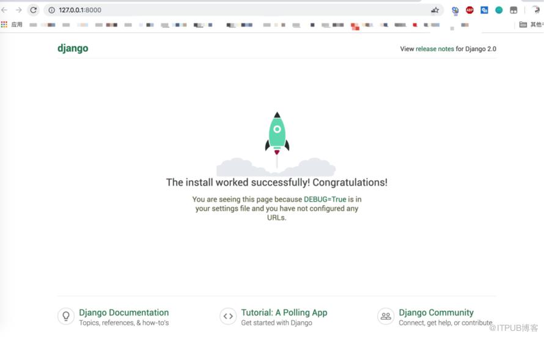
Task: Click the site info icon before the URL
Action: click(x=52, y=10)
